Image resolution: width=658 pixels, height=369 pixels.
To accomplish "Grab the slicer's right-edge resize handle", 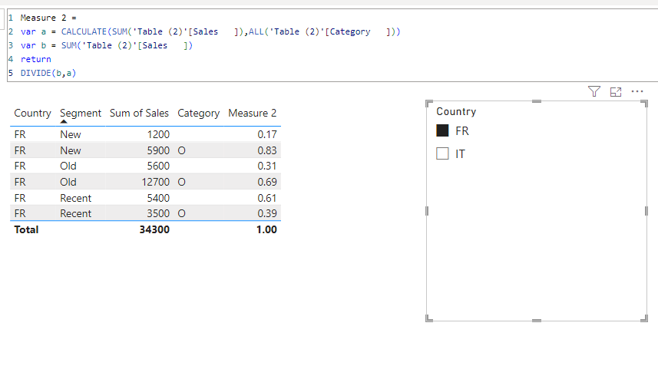I will 646,211.
